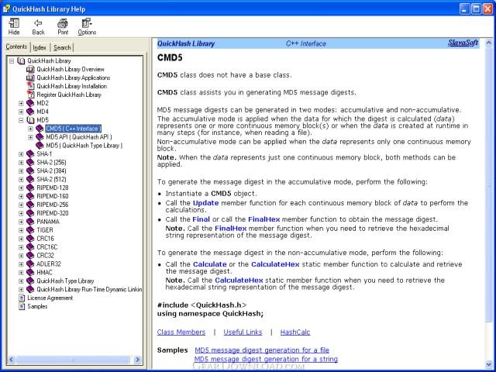Viewport: 496px width, 372px height.
Task: Collapse the QuickHash Library root node
Action: pos(12,60)
